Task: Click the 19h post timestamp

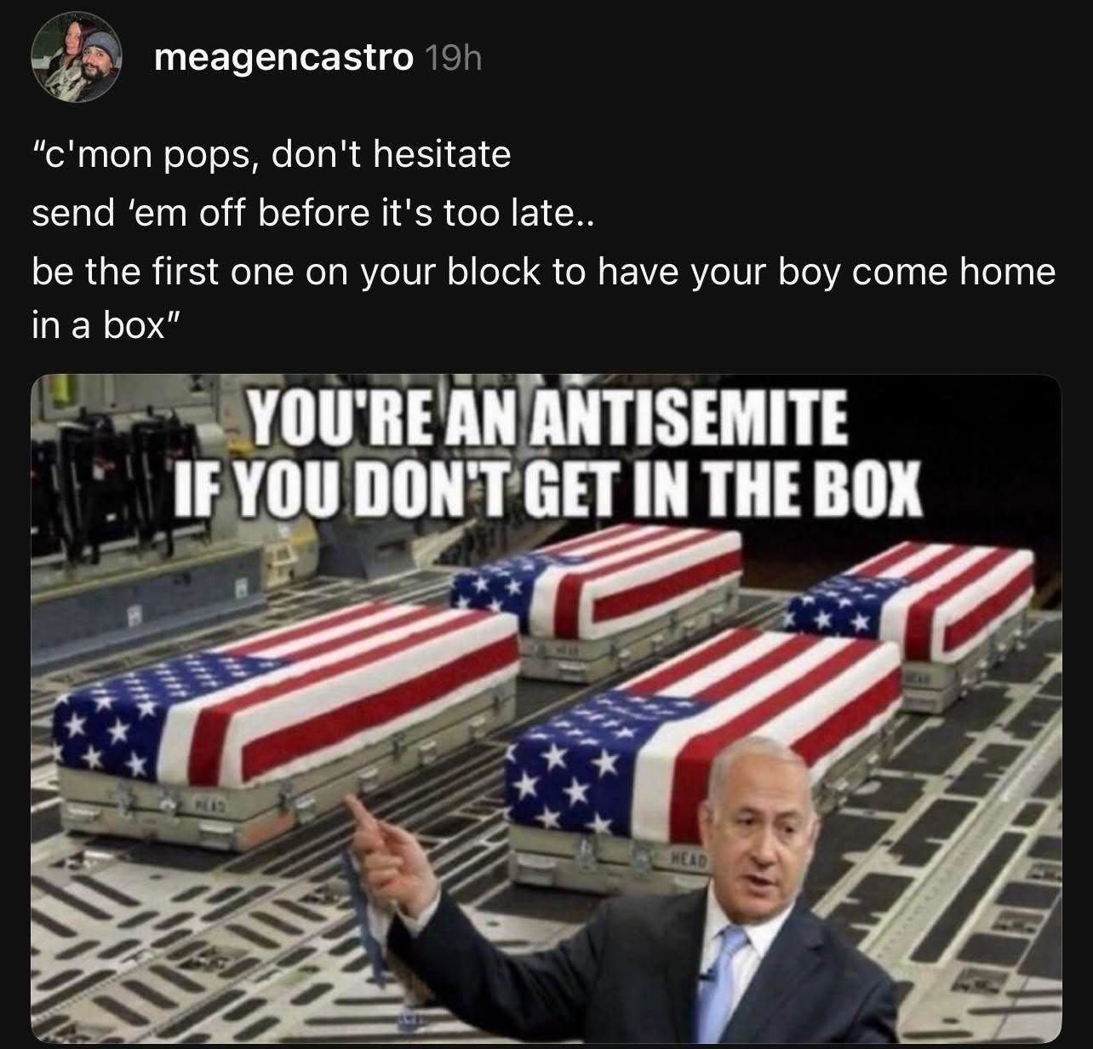Action: pos(452,59)
